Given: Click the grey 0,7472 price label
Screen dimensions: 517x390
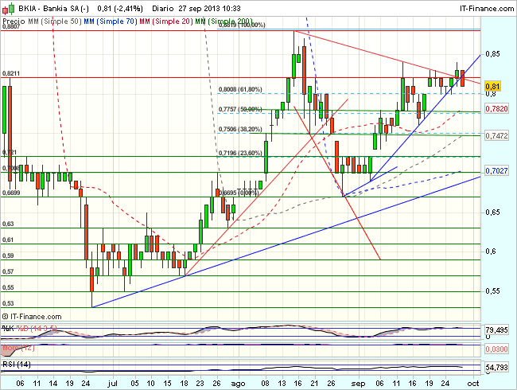Looking at the screenshot, I should (496, 137).
